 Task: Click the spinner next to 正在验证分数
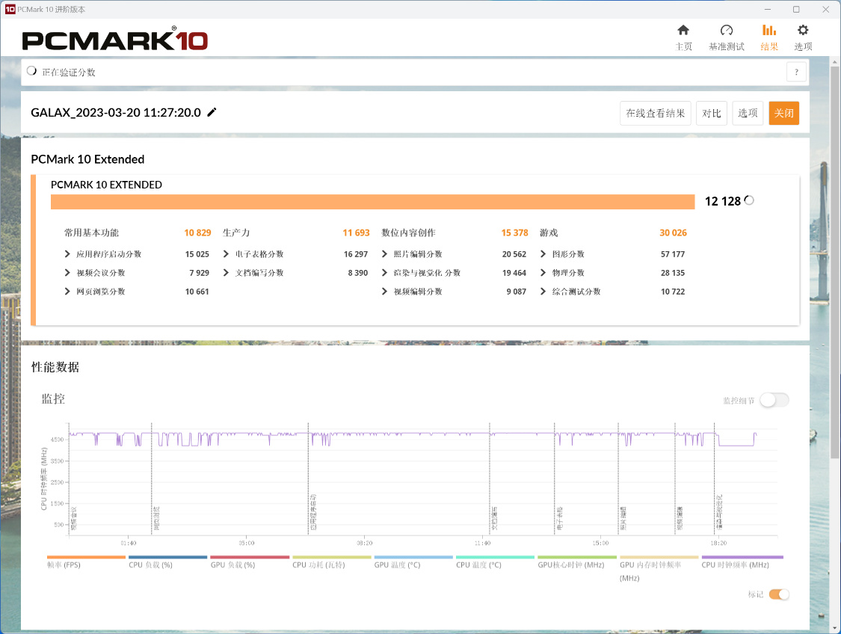tap(31, 71)
